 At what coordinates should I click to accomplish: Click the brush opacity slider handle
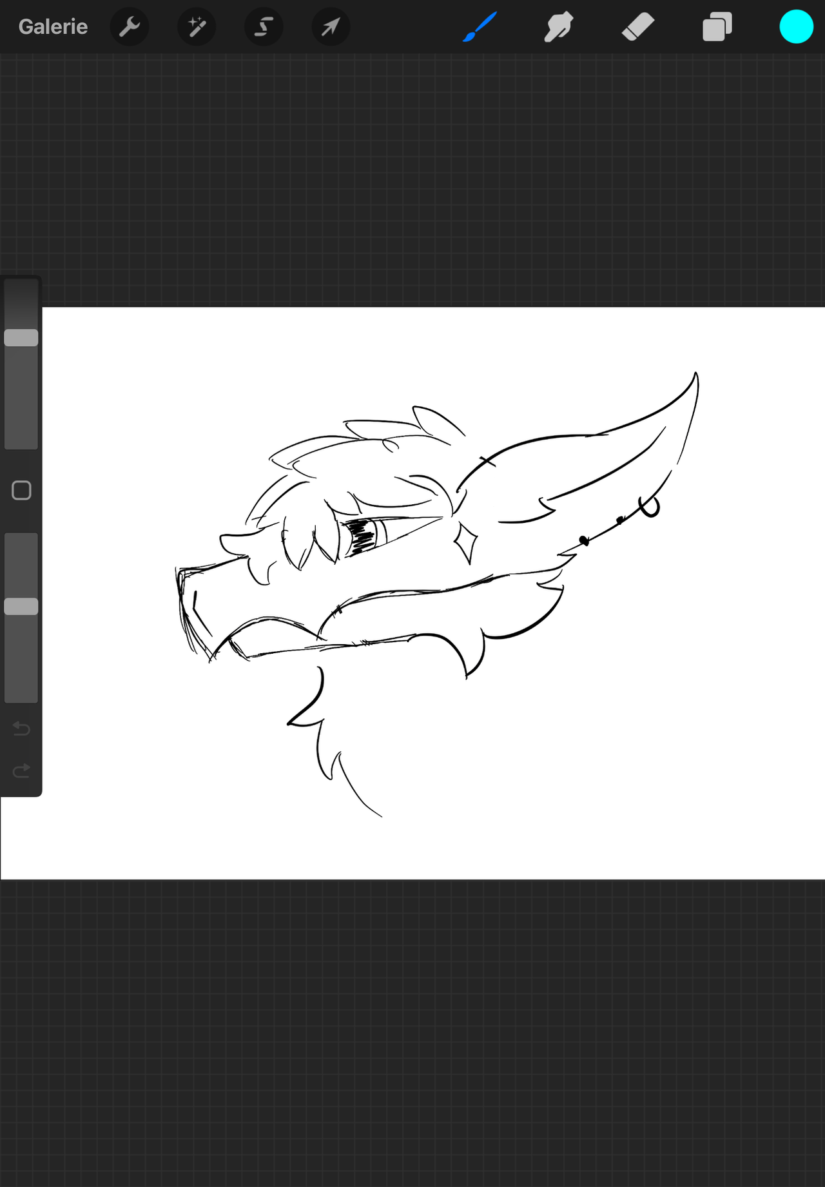point(21,606)
